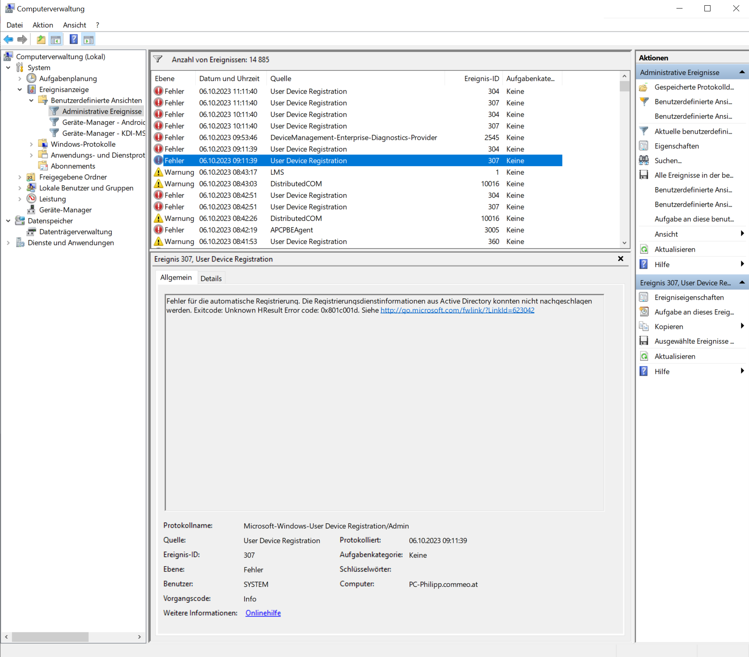
Task: Open the ? help menu
Action: tap(97, 25)
